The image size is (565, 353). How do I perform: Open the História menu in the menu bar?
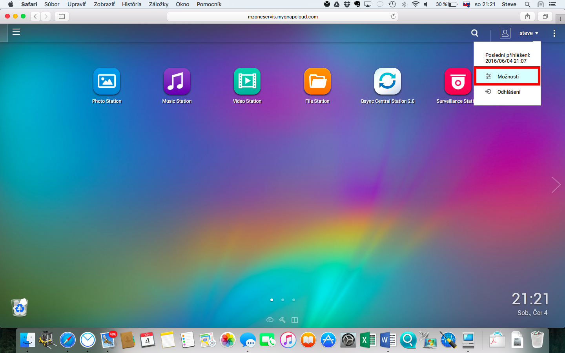pyautogui.click(x=131, y=4)
